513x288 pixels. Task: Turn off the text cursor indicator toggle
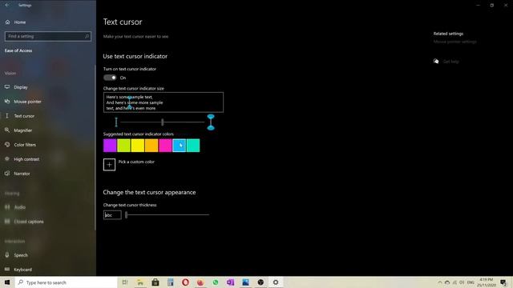(x=110, y=78)
